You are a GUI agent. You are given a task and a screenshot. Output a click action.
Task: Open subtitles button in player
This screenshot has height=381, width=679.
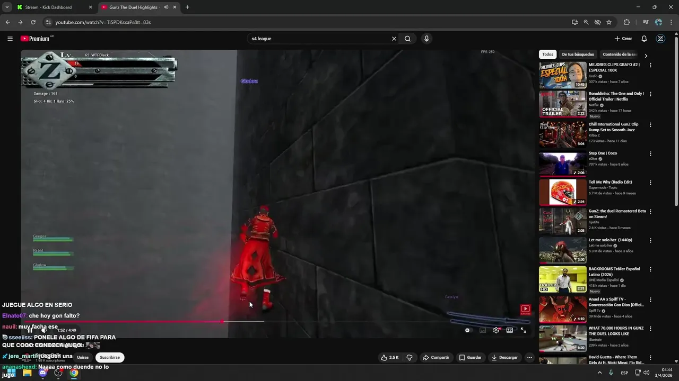click(483, 330)
